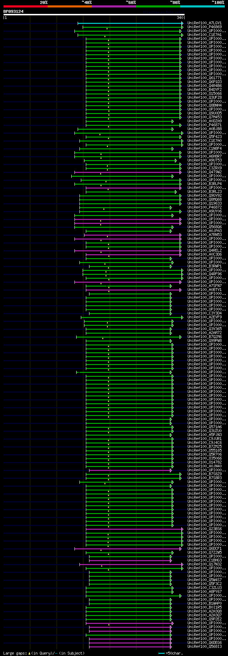Open hit UniRef100_Q5F423
Viewport: 228px width, 656px height.
[x=204, y=137]
